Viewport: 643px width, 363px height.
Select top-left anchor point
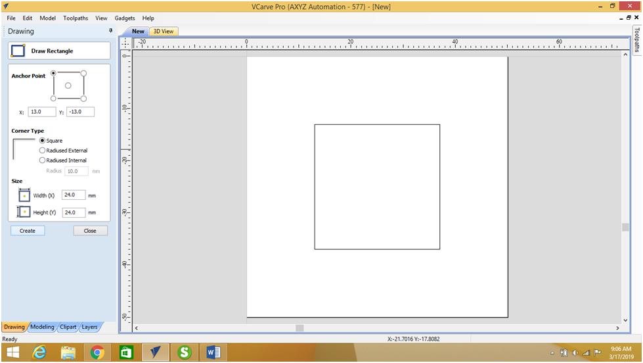(53, 73)
